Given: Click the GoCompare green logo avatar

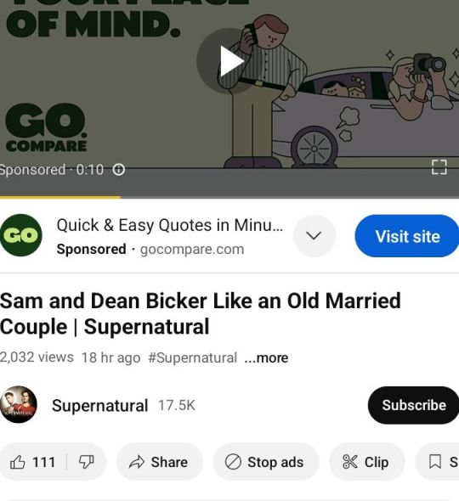Looking at the screenshot, I should [20, 235].
